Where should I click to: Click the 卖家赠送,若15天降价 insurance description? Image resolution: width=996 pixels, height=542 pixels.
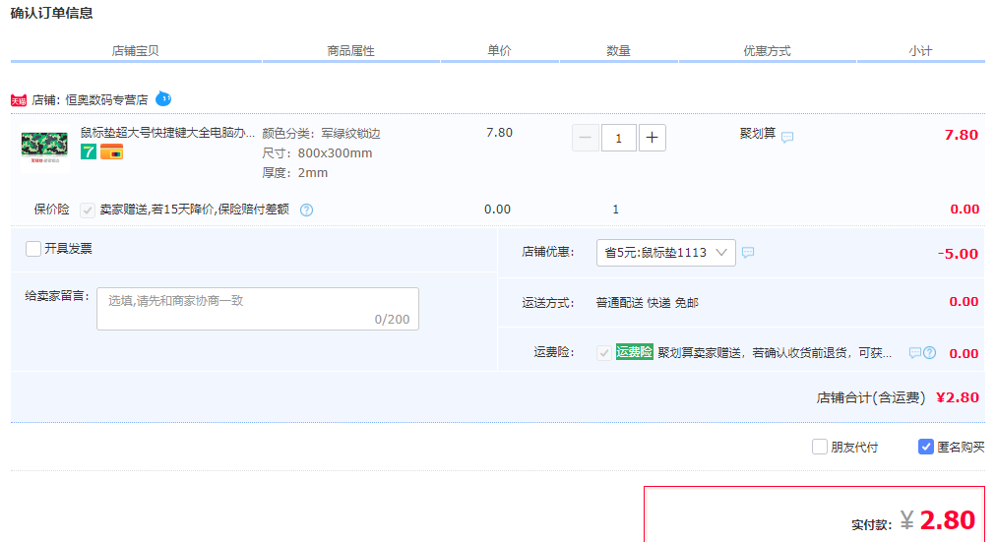pyautogui.click(x=194, y=210)
